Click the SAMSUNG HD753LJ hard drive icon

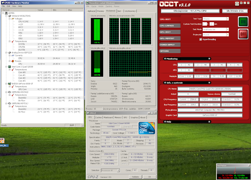10,103
